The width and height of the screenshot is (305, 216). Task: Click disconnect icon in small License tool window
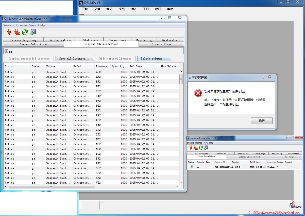[196, 148]
